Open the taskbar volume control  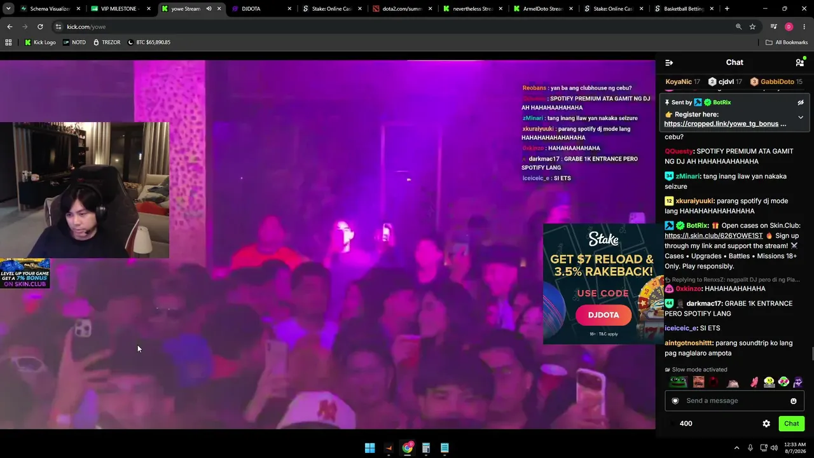(774, 448)
